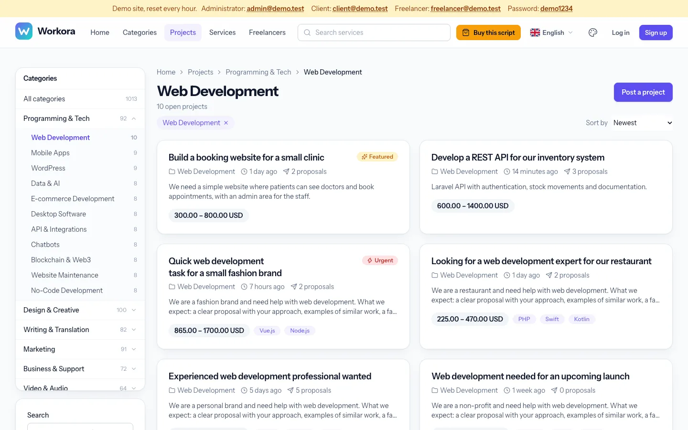Open Quick web development task project
Viewport: 688px width, 430px height.
point(225,267)
